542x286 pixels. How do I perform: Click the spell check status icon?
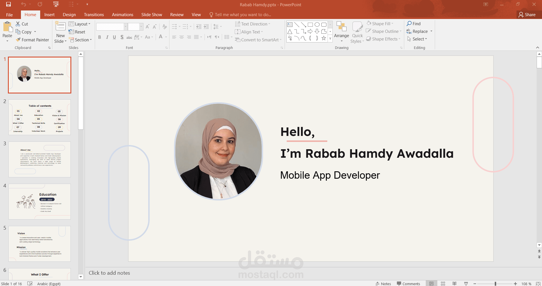30,283
